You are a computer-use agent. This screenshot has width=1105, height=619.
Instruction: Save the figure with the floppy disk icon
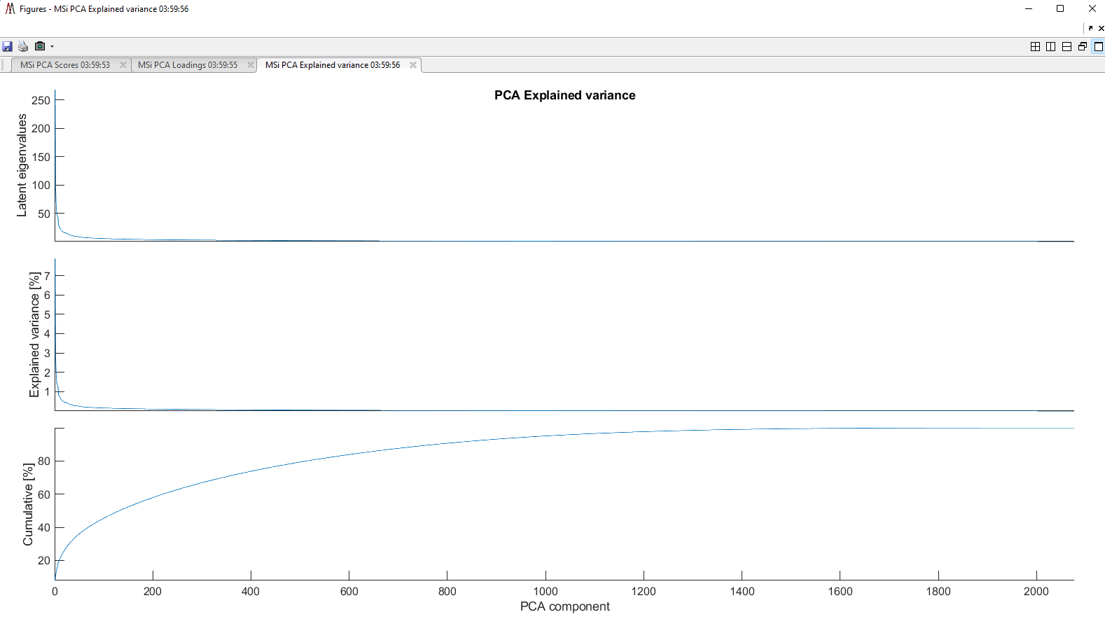click(x=8, y=46)
